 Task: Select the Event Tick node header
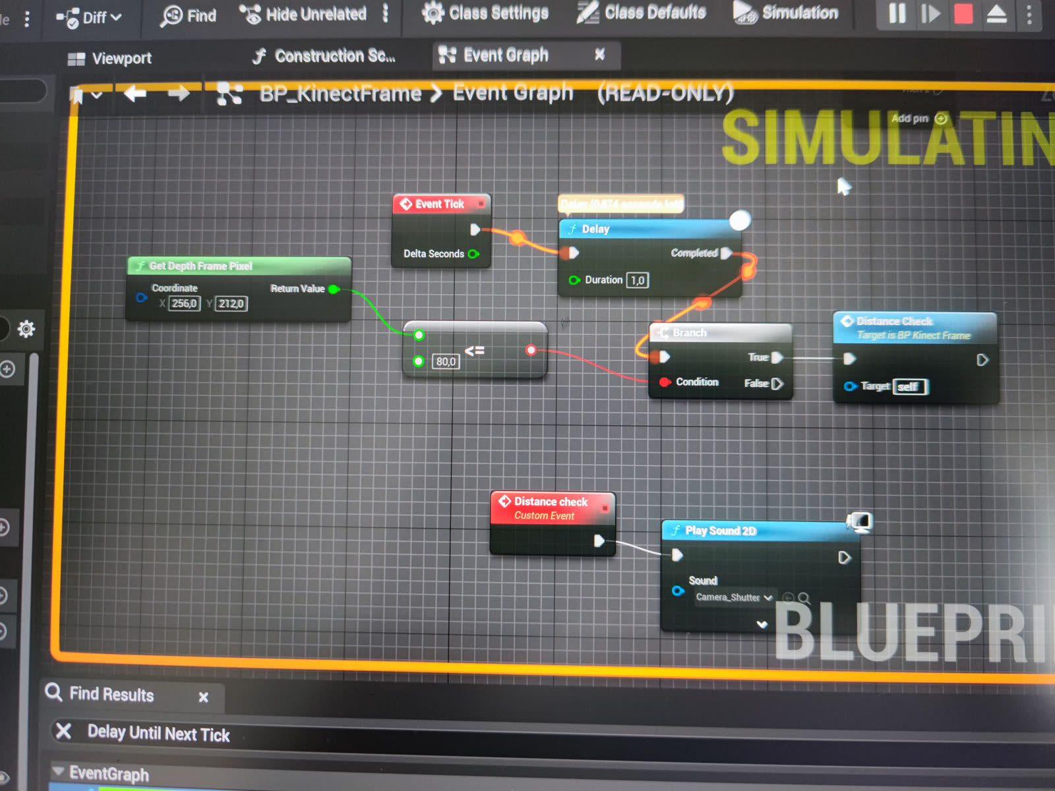point(440,204)
